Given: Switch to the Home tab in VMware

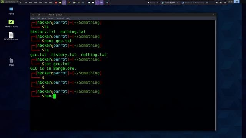Looking at the screenshot, I should [151, 3].
